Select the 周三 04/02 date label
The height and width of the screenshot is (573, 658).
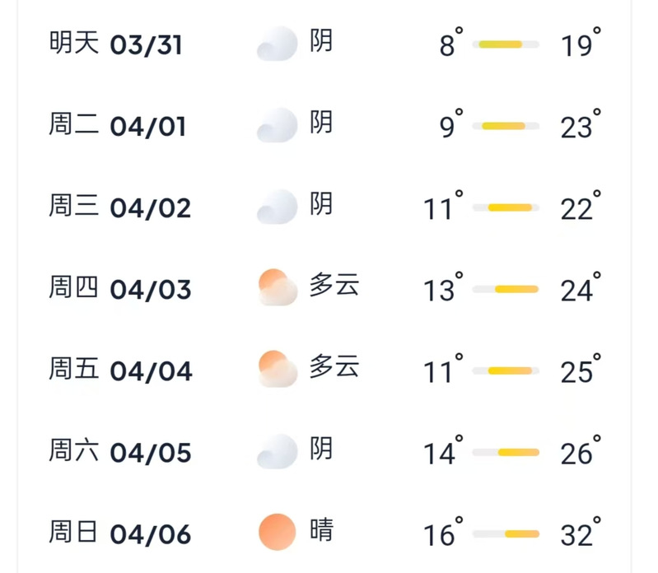pyautogui.click(x=120, y=207)
